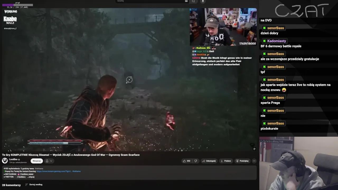Click the Podziękuj thanks button
The height and width of the screenshot is (190, 338).
[x=242, y=161]
